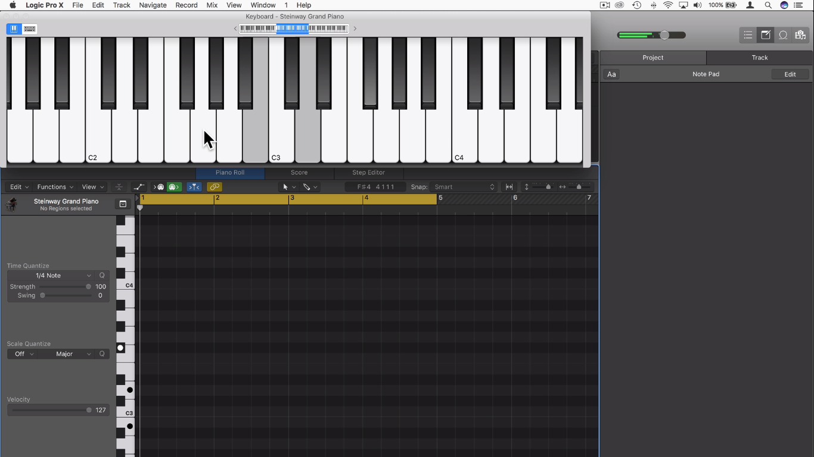The width and height of the screenshot is (814, 457).
Task: Open the Apple menu
Action: 13,5
